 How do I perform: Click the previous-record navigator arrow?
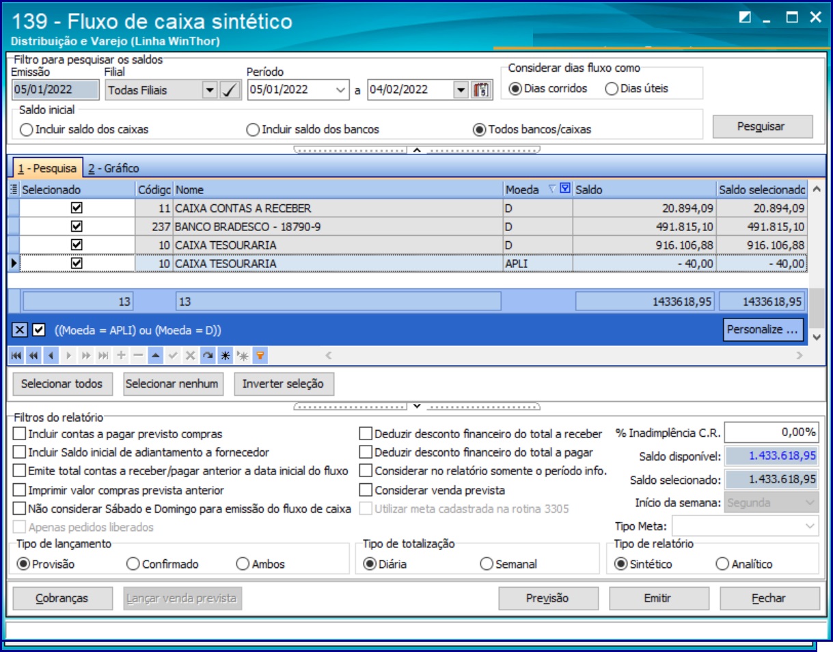point(51,355)
